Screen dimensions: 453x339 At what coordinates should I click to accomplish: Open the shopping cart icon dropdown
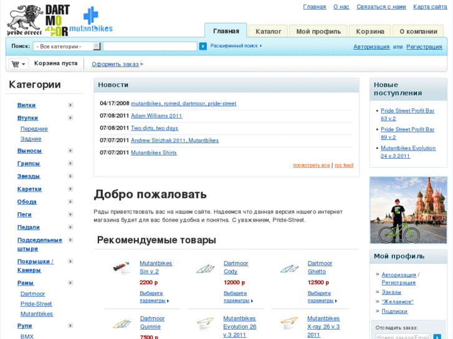coord(19,64)
